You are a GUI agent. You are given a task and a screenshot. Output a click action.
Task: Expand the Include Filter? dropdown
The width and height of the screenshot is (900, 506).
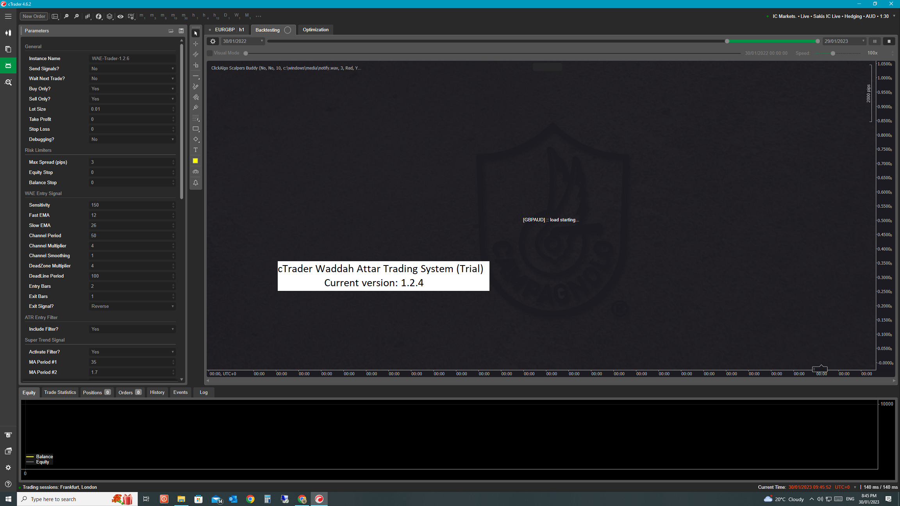point(132,329)
